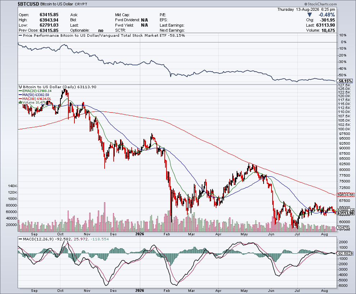Click 'Oct' on the price chart date axis
The height and width of the screenshot is (294, 356).
coord(60,234)
